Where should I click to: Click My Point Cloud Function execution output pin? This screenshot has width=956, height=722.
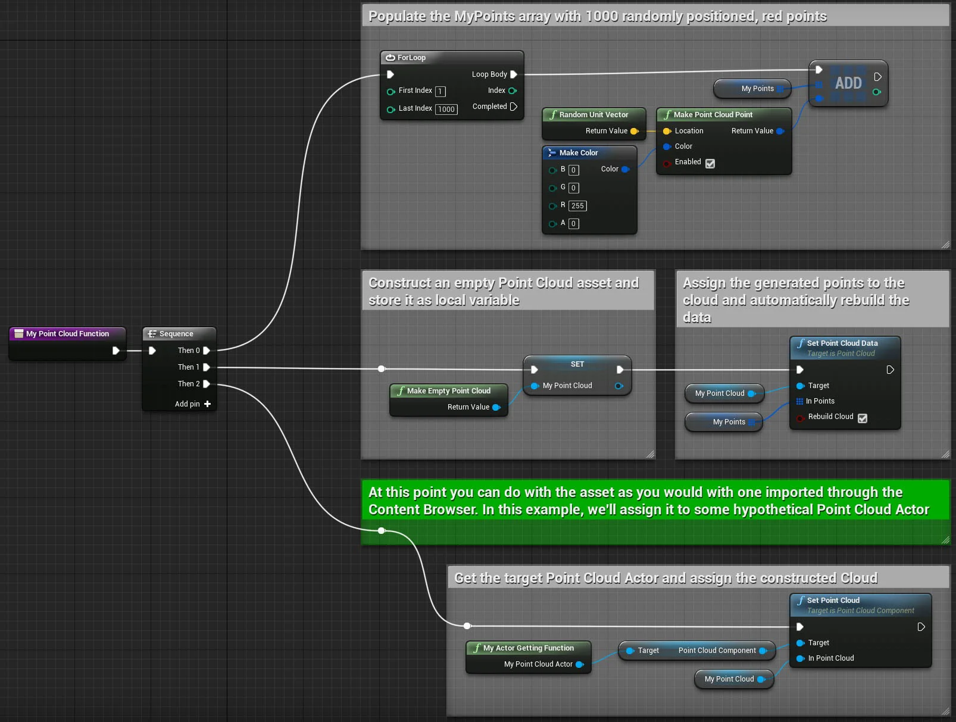tap(116, 351)
